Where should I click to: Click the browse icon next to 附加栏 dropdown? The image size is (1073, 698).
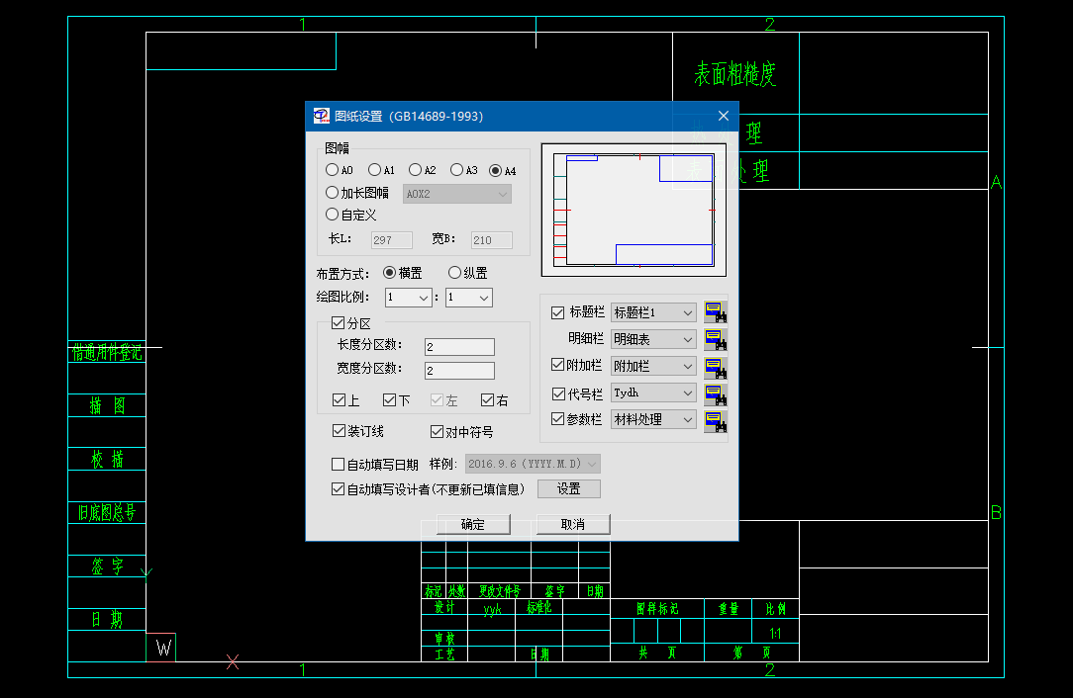pyautogui.click(x=715, y=367)
